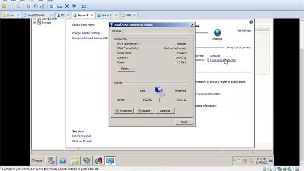Show hidden tray icons arrow
The height and width of the screenshot is (171, 304).
tap(234, 161)
